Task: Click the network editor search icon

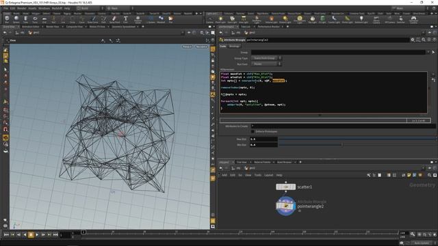Action: coord(429,175)
